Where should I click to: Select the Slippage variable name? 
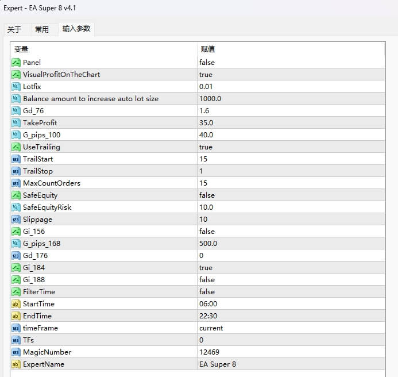point(37,220)
